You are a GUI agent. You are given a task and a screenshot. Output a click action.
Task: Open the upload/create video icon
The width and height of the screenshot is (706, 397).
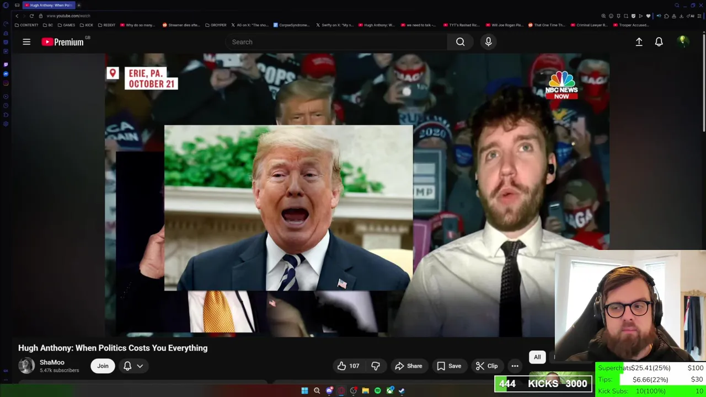pos(639,42)
